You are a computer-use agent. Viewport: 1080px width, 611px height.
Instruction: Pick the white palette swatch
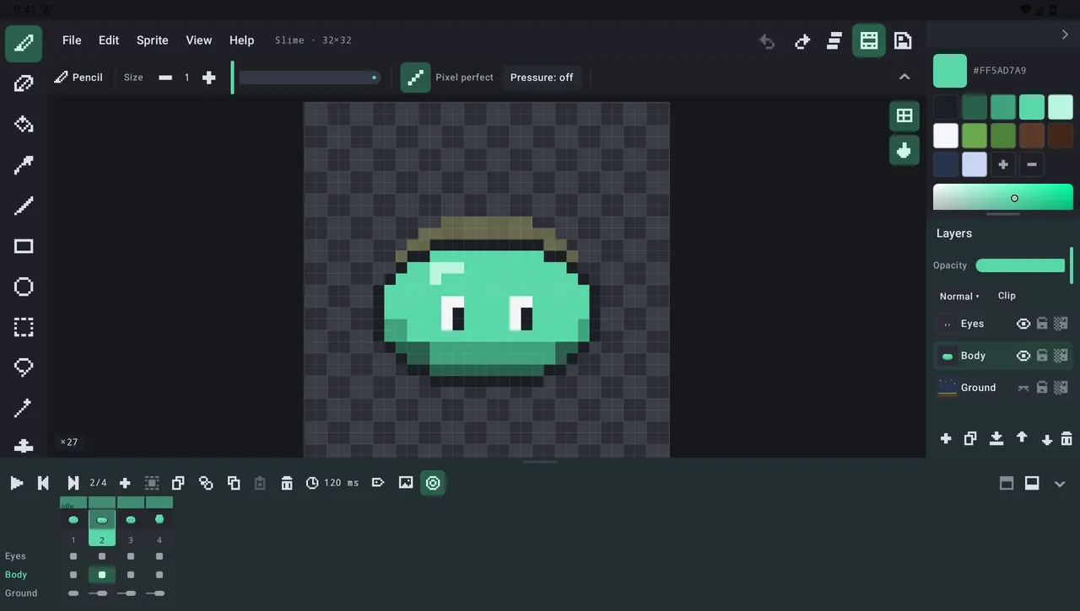[x=946, y=136]
